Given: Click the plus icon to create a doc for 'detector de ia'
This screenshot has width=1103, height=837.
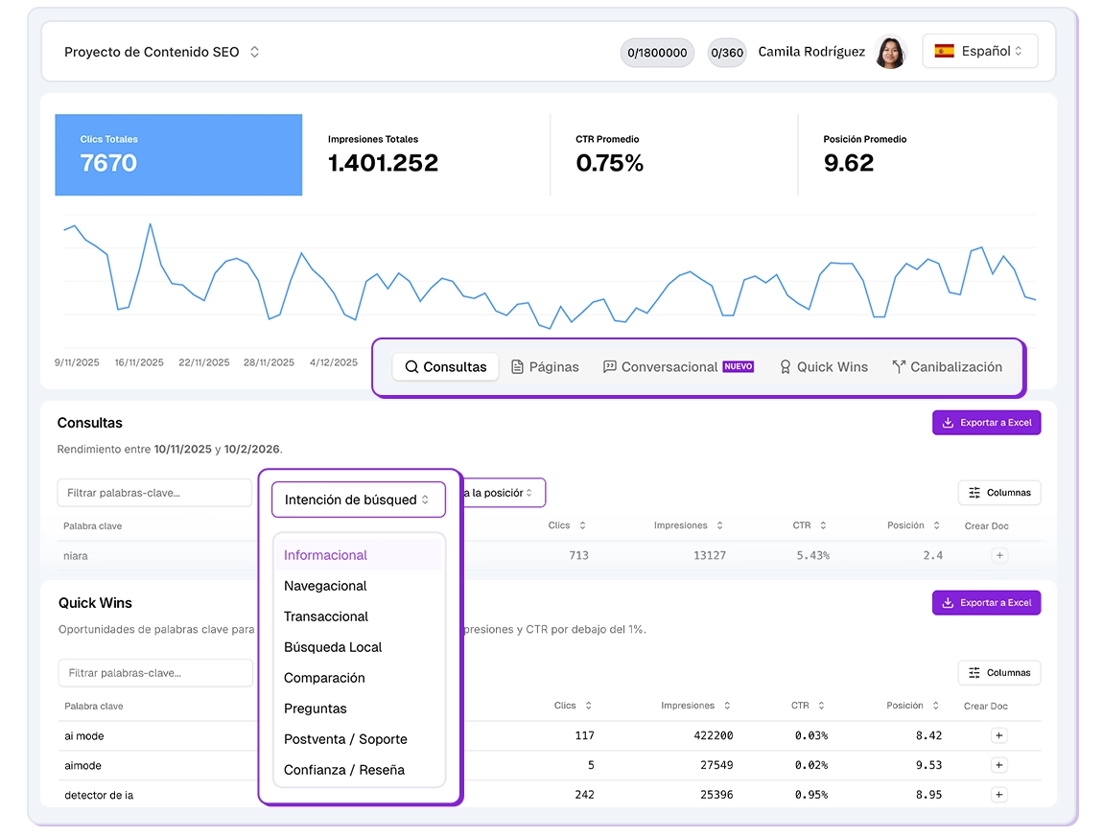Looking at the screenshot, I should (x=998, y=794).
